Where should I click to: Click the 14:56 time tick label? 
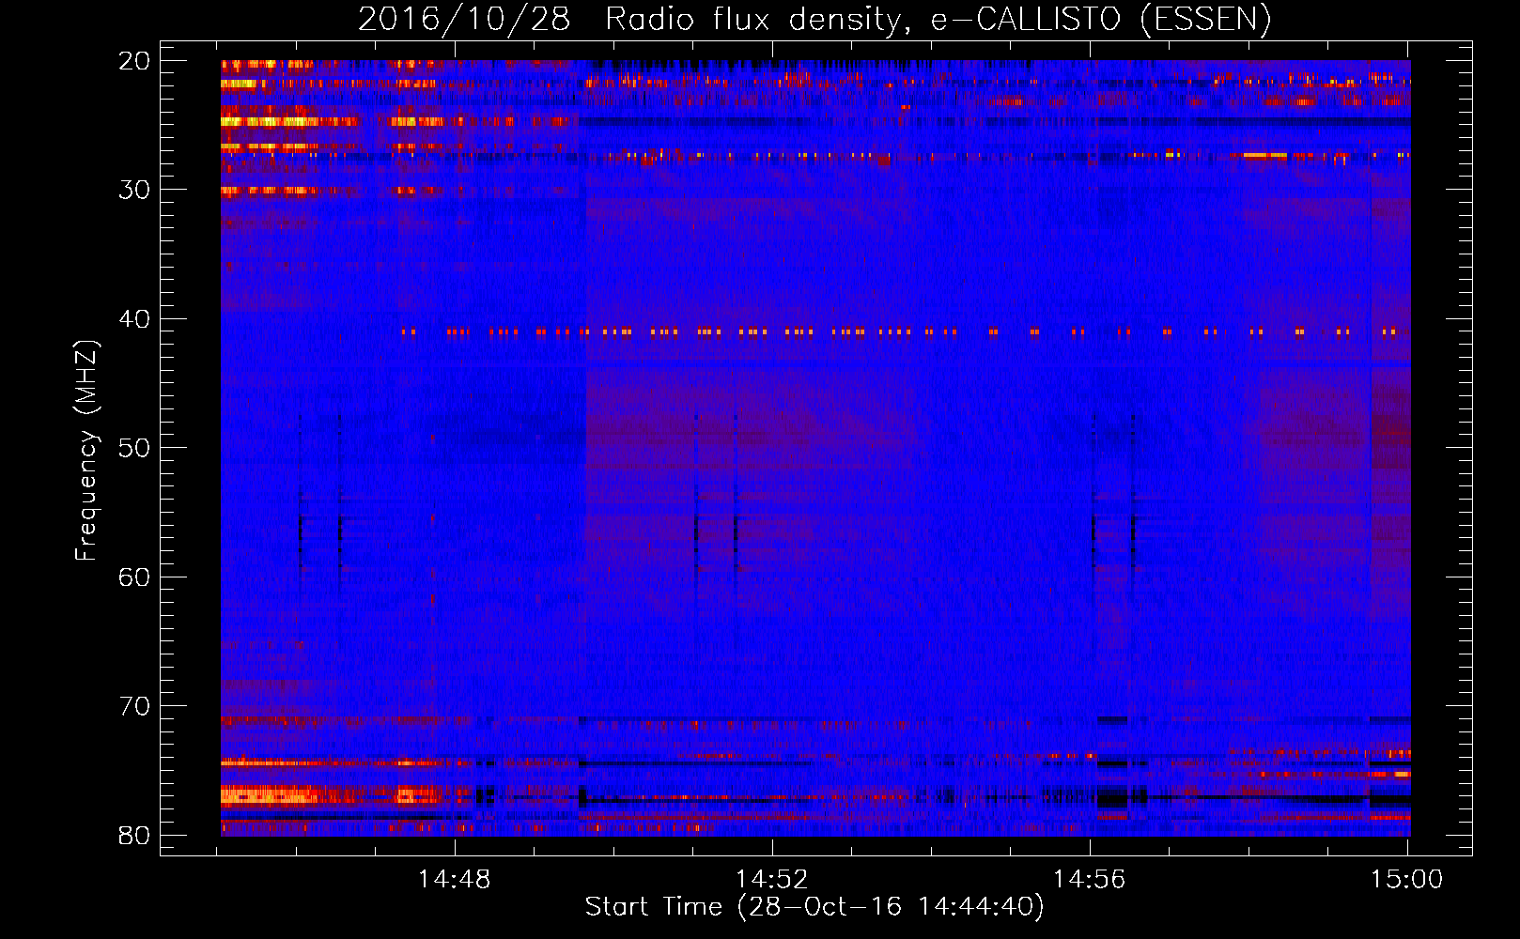[x=1089, y=880]
